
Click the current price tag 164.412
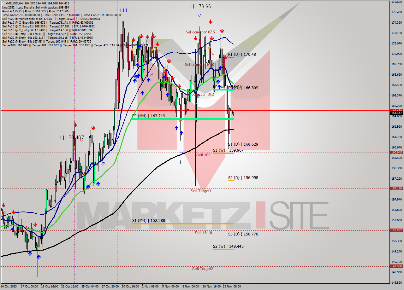[x=396, y=113]
